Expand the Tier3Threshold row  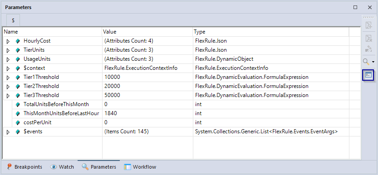(x=8, y=96)
